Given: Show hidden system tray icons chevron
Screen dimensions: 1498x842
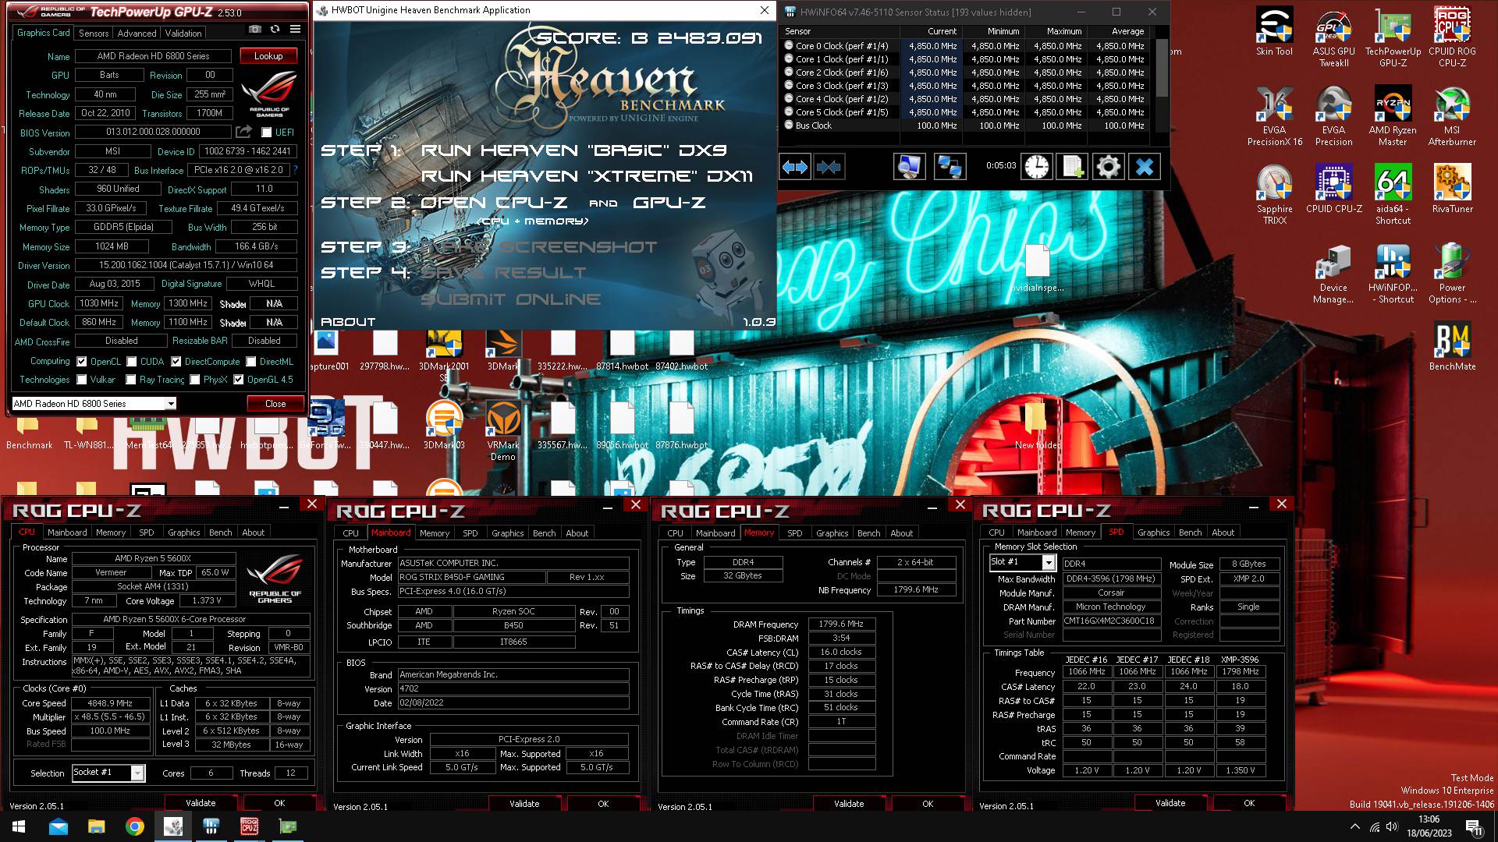Looking at the screenshot, I should tap(1354, 826).
